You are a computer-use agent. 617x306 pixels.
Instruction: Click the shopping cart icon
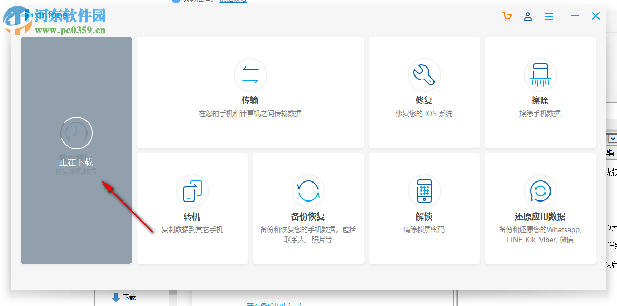pos(506,16)
